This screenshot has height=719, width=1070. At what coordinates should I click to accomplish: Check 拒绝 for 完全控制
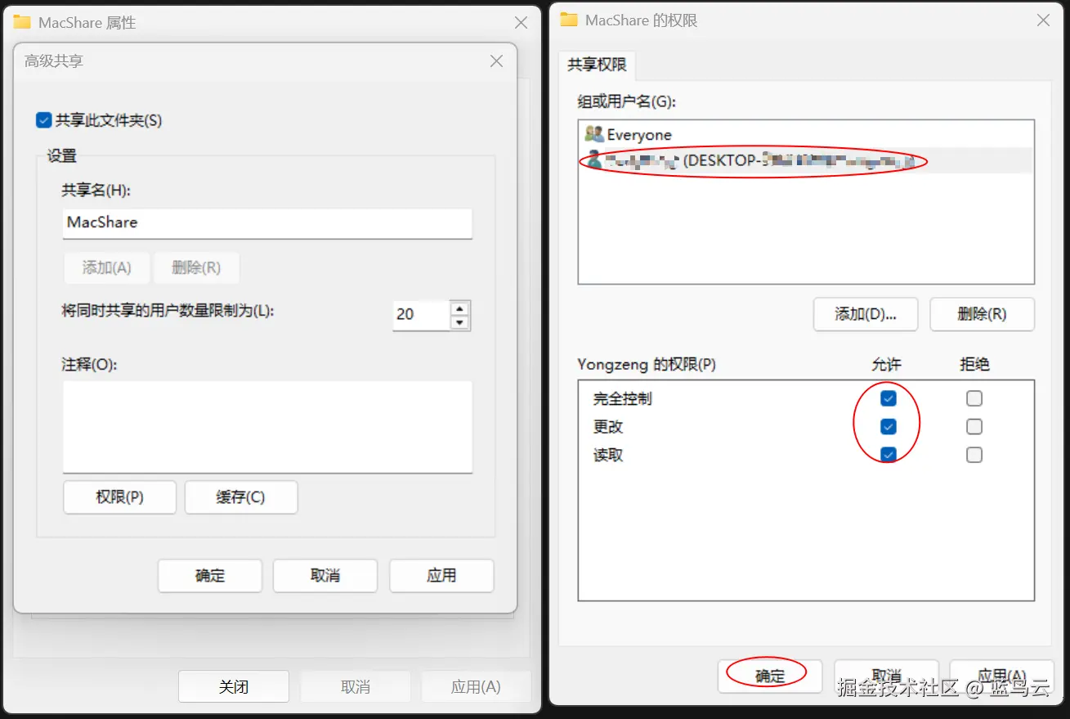[974, 398]
